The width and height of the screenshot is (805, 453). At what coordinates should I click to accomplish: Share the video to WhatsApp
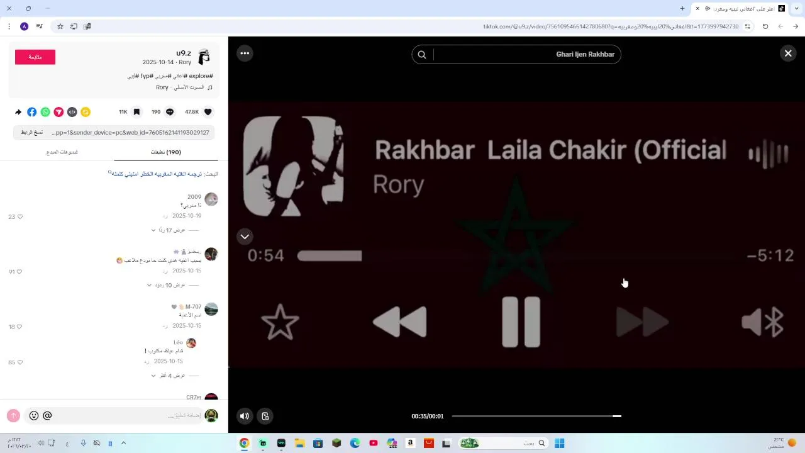[45, 112]
